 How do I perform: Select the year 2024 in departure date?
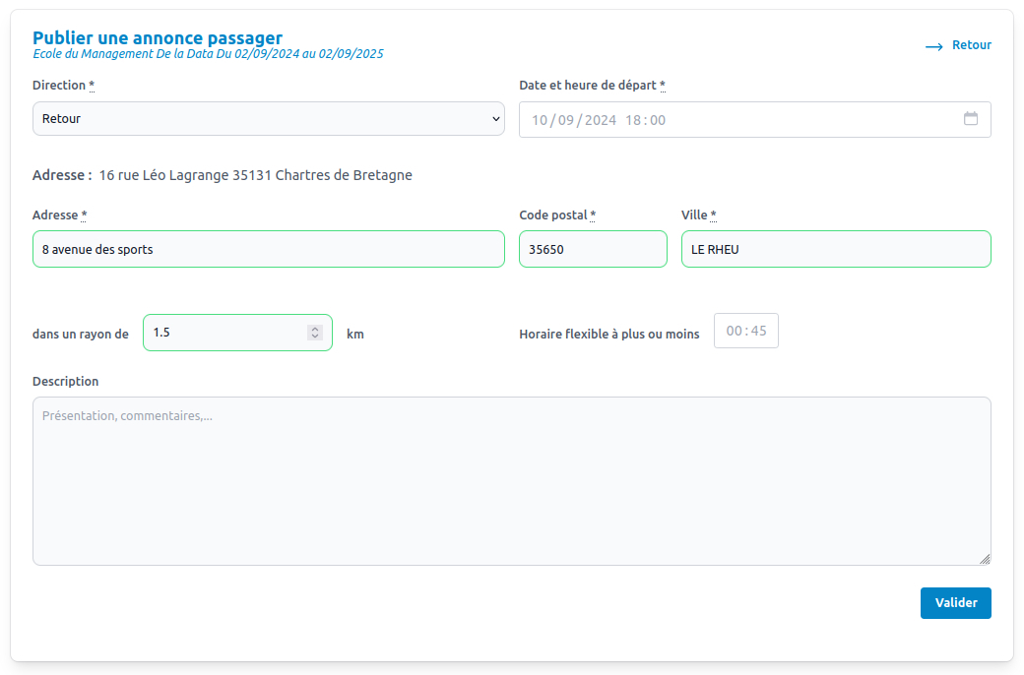[600, 120]
